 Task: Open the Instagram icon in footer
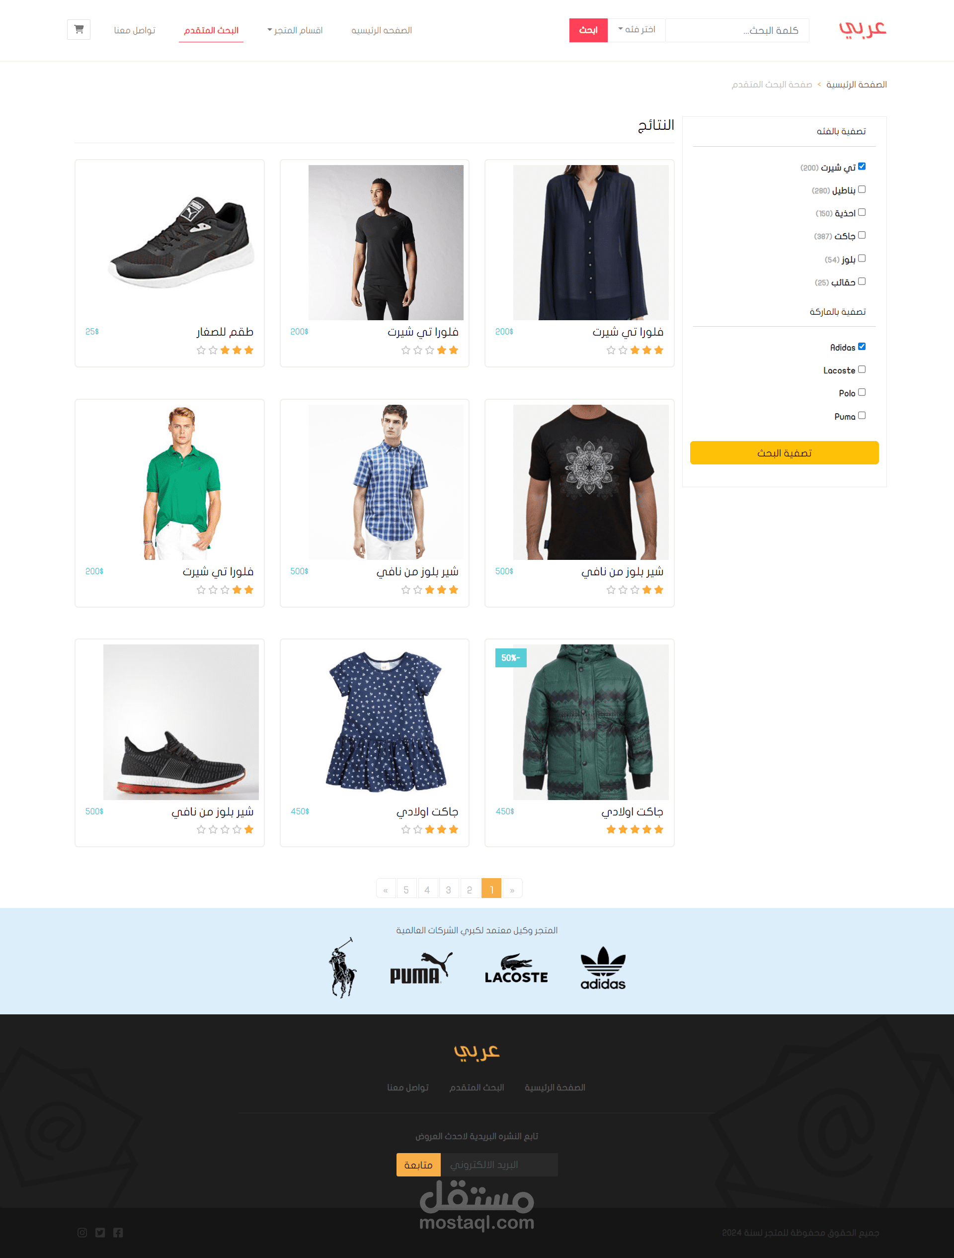tap(82, 1233)
